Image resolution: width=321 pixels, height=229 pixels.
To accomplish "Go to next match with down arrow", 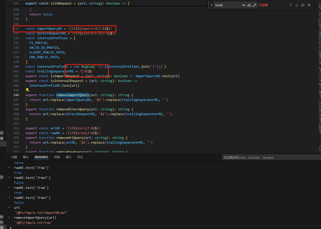I will click(297, 5).
